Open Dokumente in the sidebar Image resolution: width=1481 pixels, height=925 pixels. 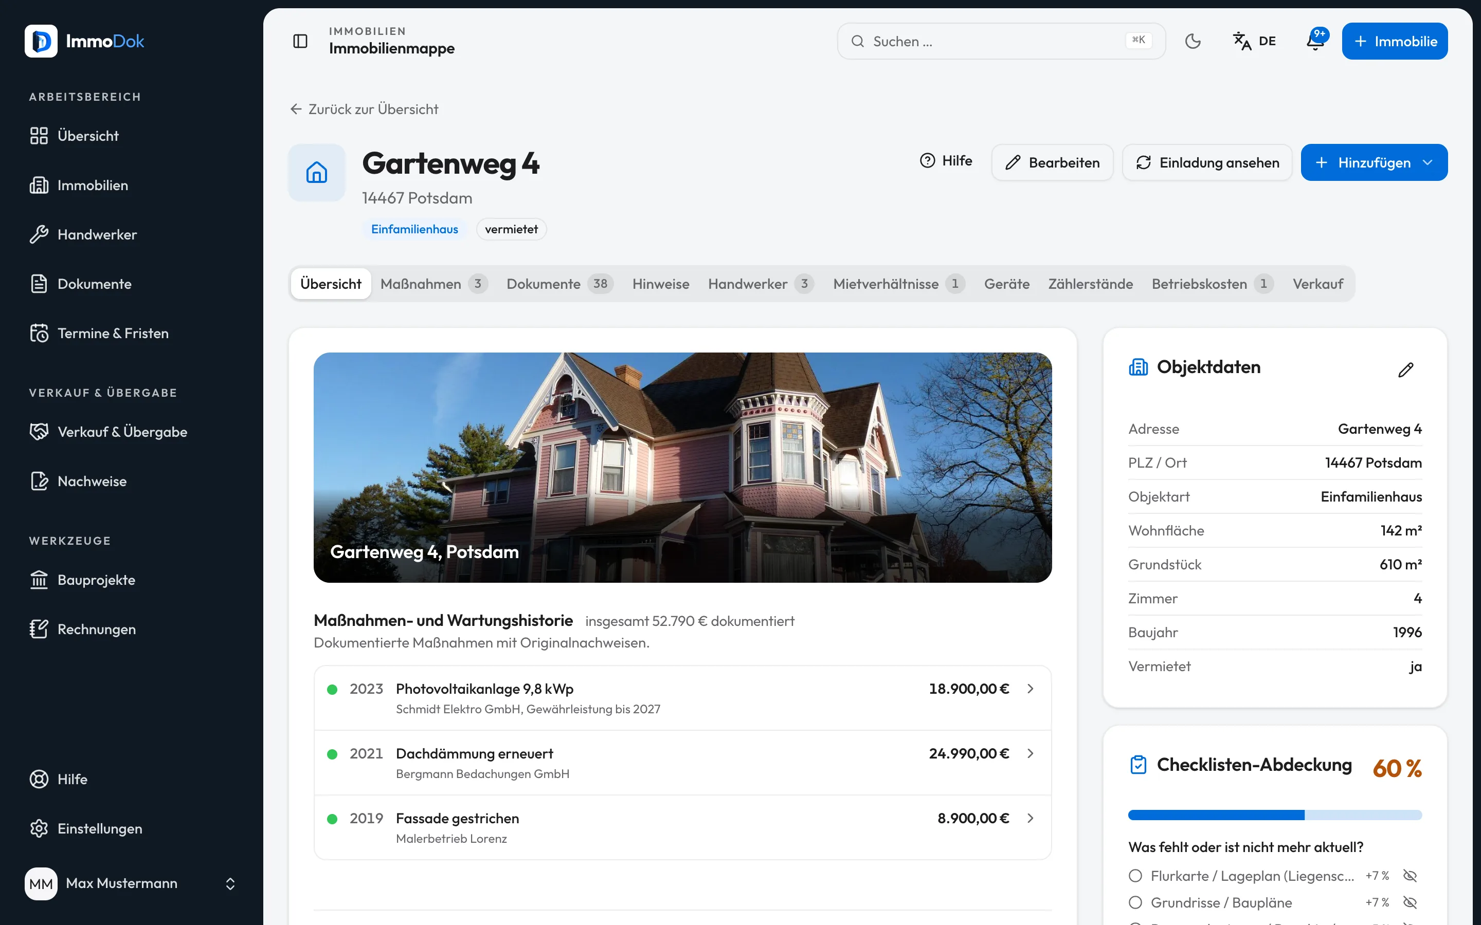click(132, 284)
